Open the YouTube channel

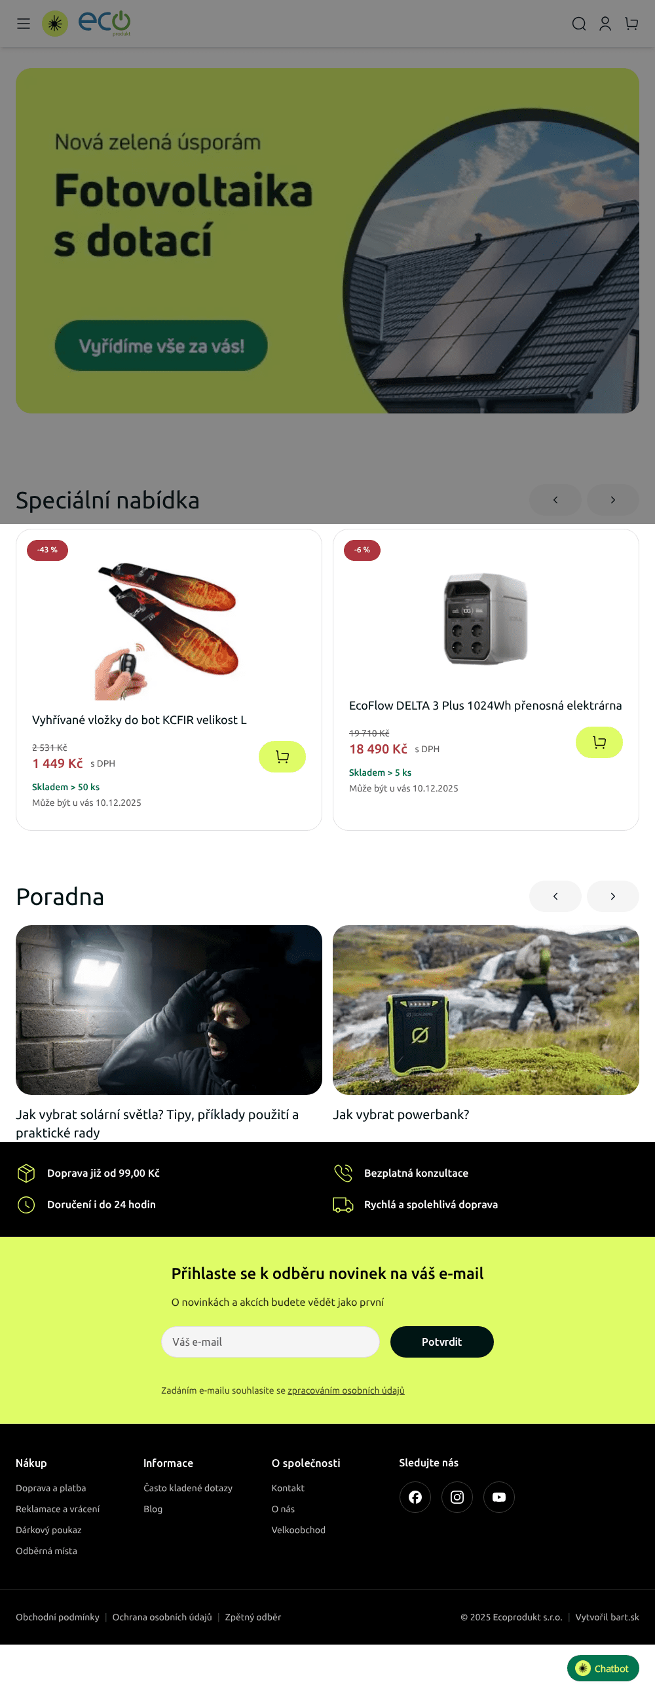click(x=499, y=1497)
